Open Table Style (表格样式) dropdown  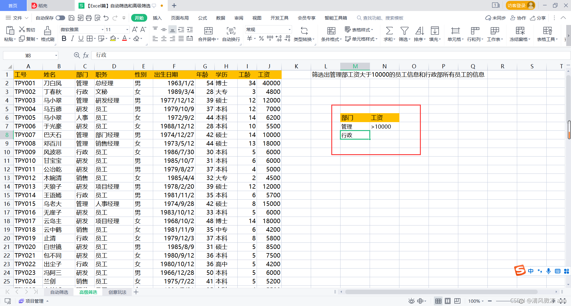[x=359, y=29]
